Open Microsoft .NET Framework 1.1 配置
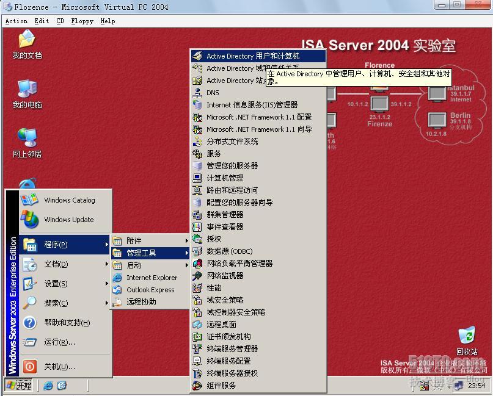493x396 pixels. point(258,117)
